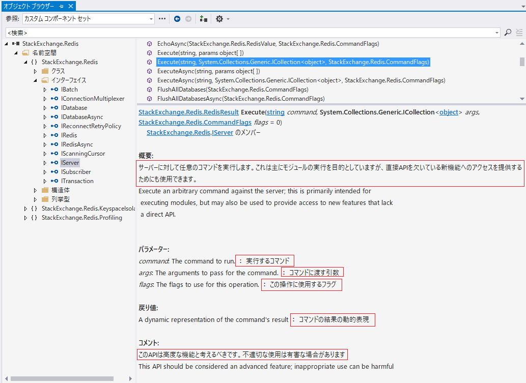Select the highlighted Execute ICollection member
The image size is (526, 383).
pos(293,62)
